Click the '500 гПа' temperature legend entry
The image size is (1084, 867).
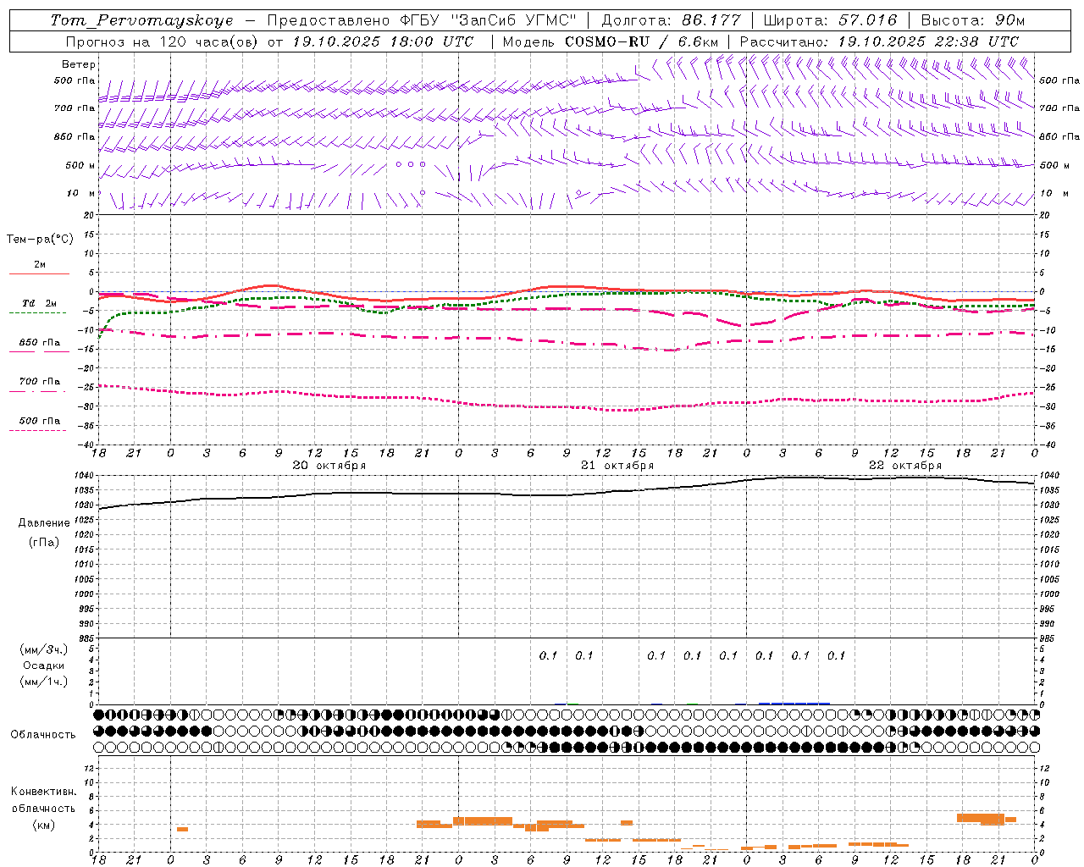point(40,421)
